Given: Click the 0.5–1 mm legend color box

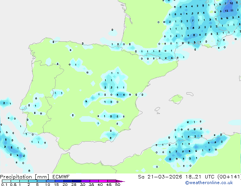Looking at the screenshot, I should 15,181.
